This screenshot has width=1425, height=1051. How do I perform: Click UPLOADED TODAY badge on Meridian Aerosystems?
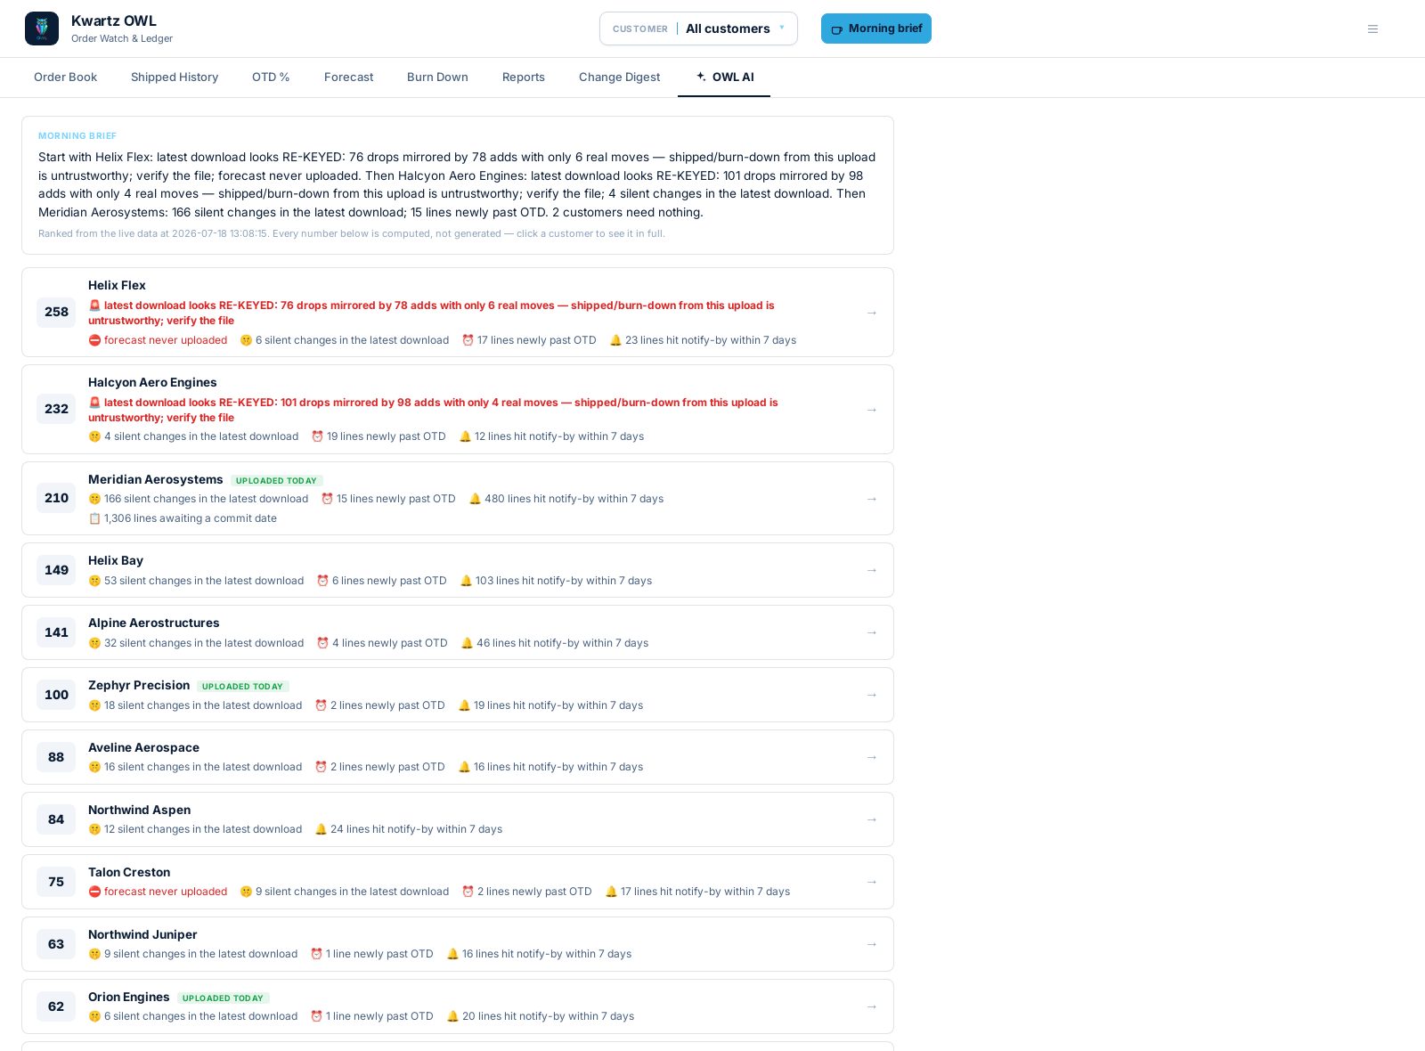click(276, 480)
